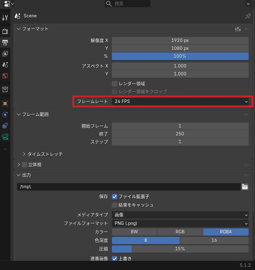This screenshot has width=255, height=270.
Task: Open the フレームレート 24 FPS dropdown
Action: point(180,101)
